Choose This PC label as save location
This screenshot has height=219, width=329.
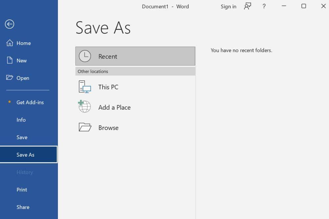pyautogui.click(x=108, y=87)
